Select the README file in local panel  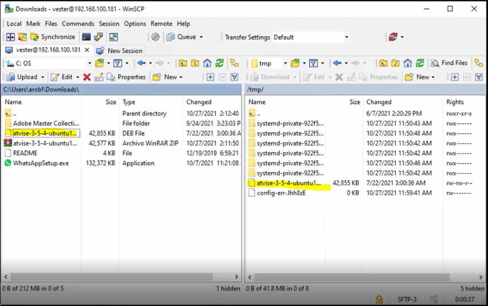[x=25, y=153]
